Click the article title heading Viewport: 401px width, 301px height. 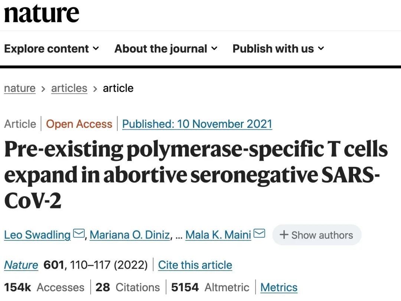(196, 175)
